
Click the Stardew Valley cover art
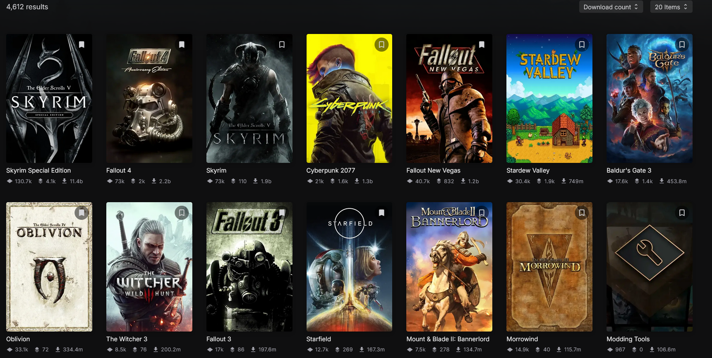(549, 98)
